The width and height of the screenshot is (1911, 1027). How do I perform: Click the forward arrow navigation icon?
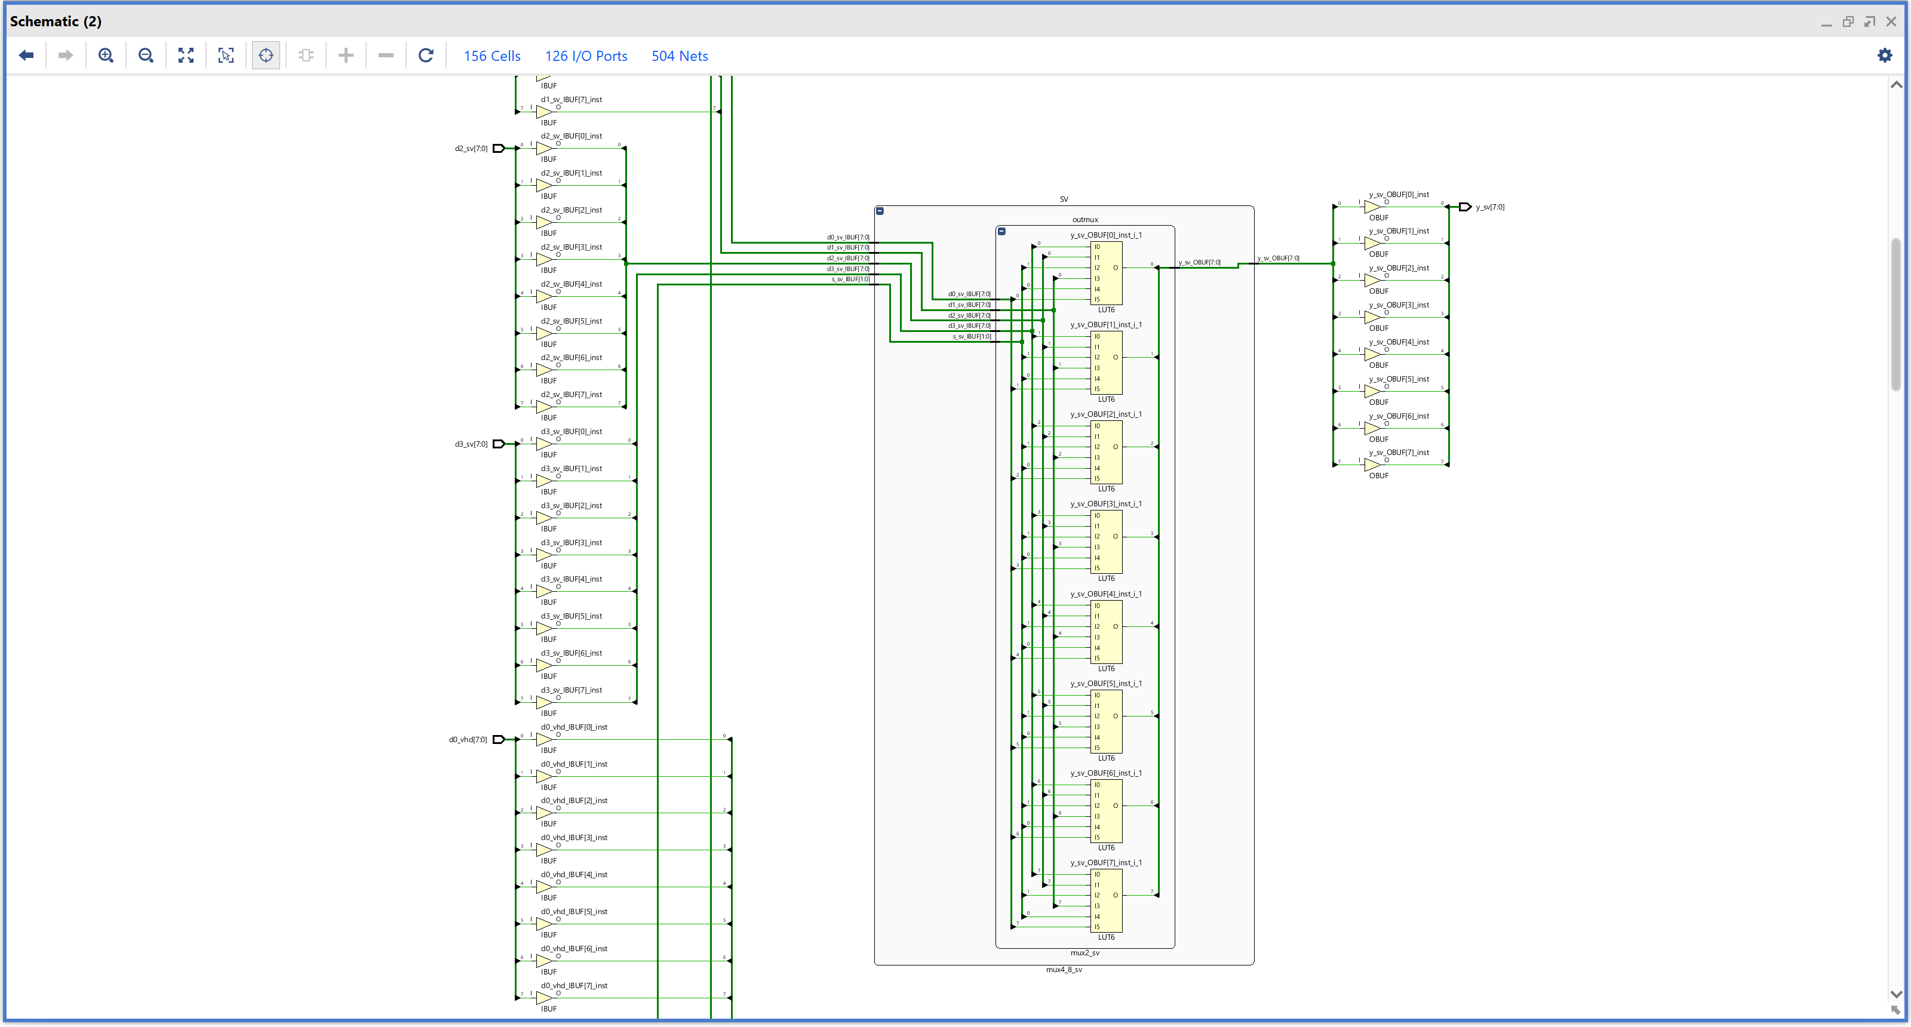coord(65,56)
